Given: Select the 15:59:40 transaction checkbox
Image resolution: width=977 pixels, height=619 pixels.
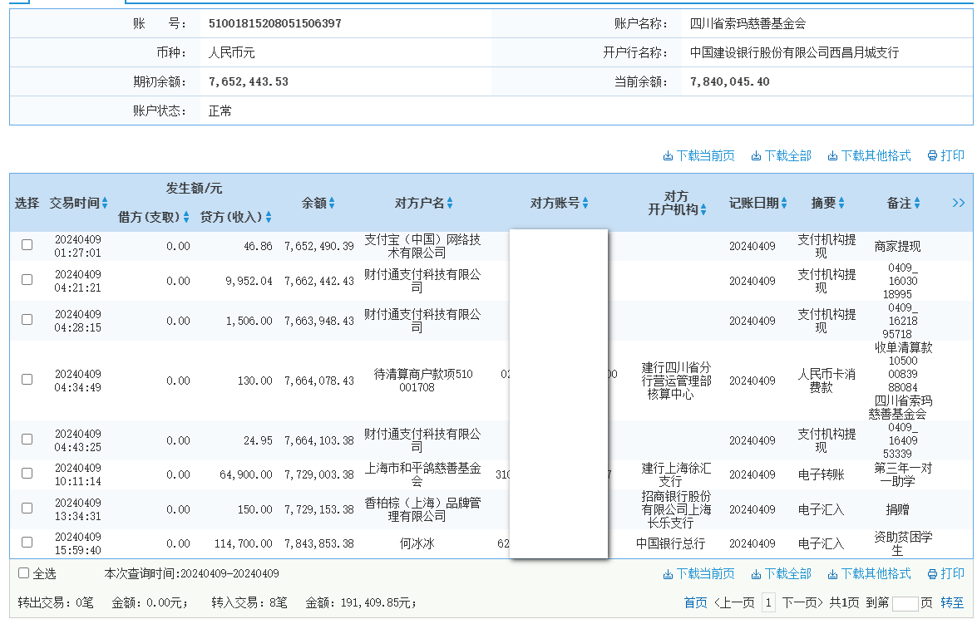Looking at the screenshot, I should [27, 543].
